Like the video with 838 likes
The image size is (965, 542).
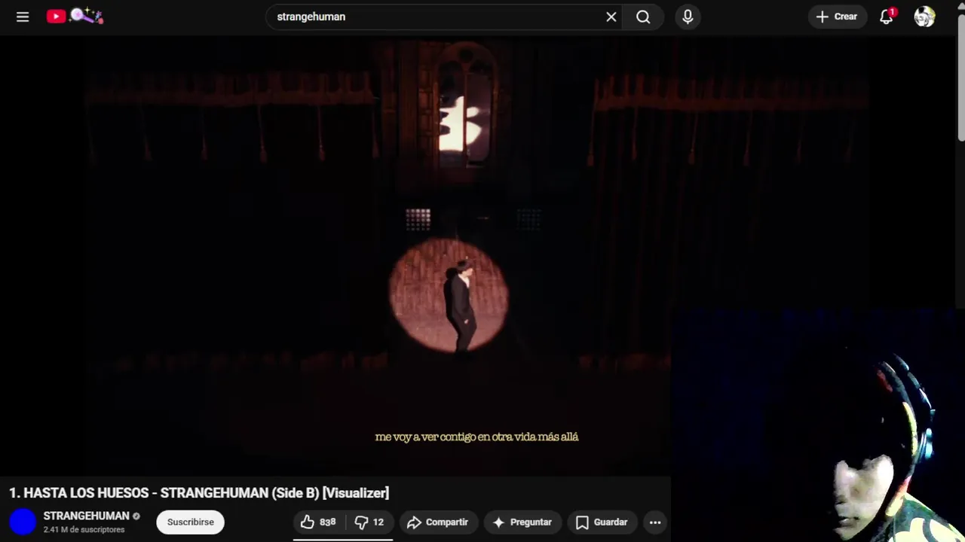[319, 522]
